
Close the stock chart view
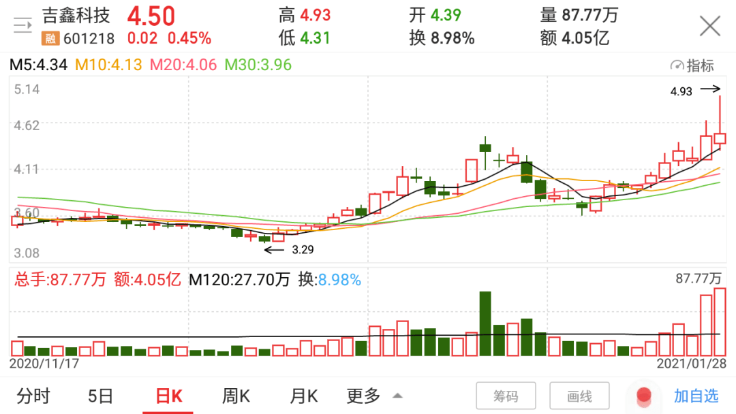click(709, 25)
